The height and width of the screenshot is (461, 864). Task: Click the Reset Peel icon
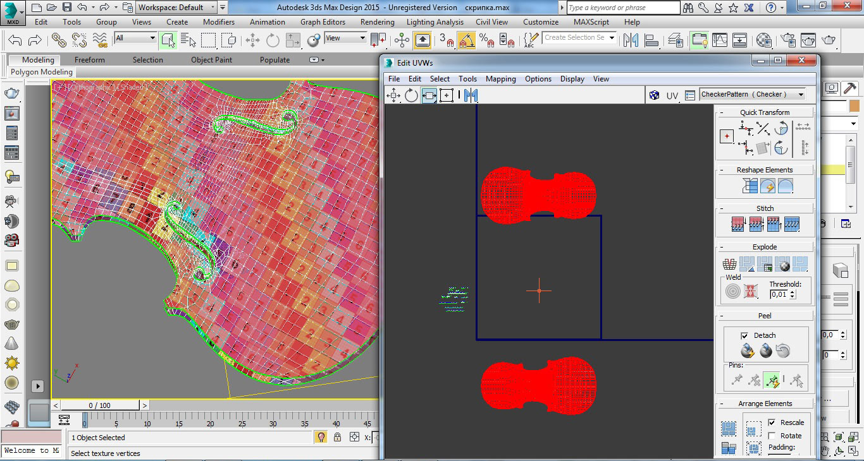(x=784, y=351)
